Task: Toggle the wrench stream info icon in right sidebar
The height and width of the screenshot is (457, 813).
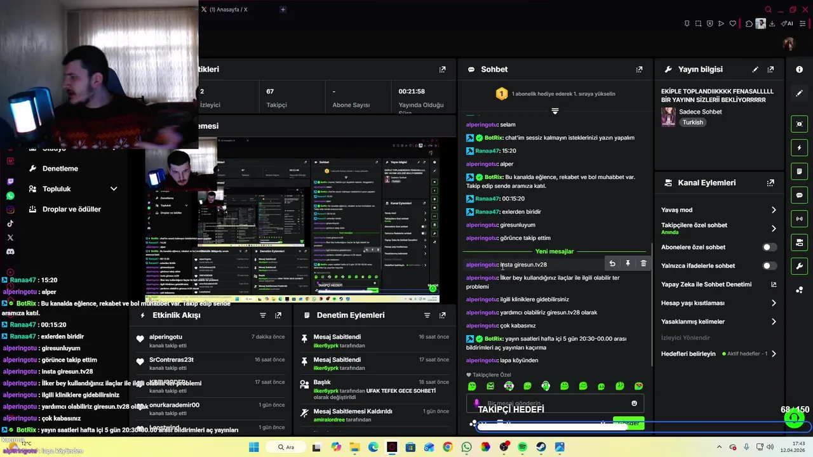Action: pos(799,266)
